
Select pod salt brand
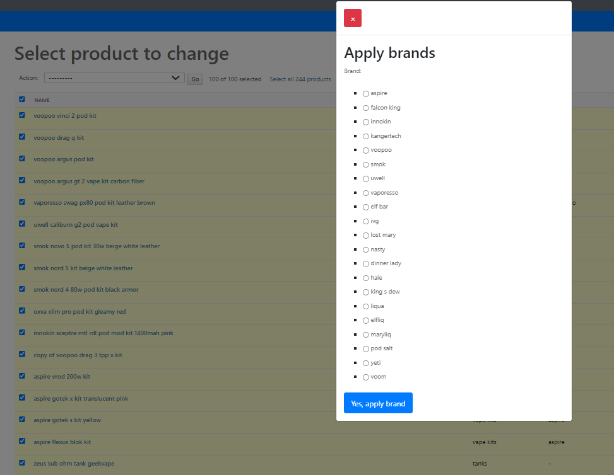[366, 349]
